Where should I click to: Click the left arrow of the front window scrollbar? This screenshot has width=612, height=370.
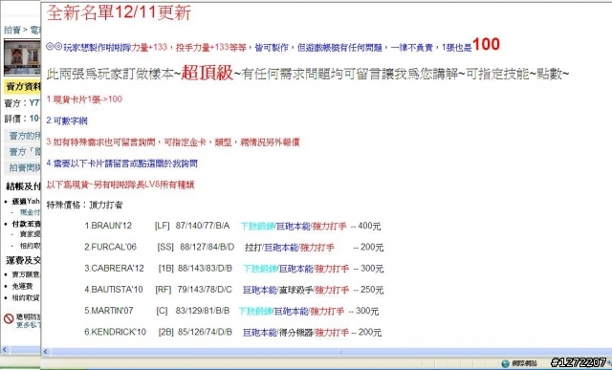[46, 352]
